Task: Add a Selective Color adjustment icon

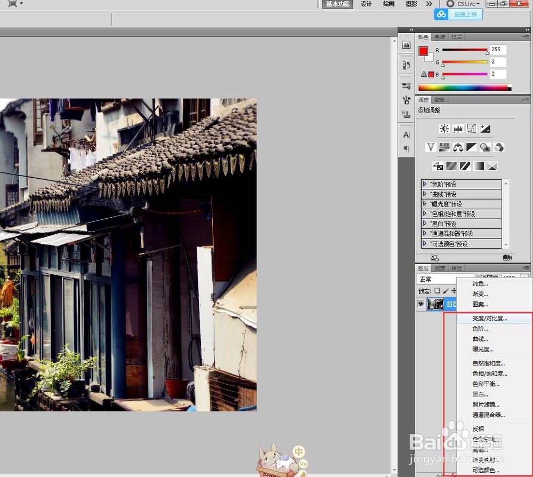Action: [492, 166]
